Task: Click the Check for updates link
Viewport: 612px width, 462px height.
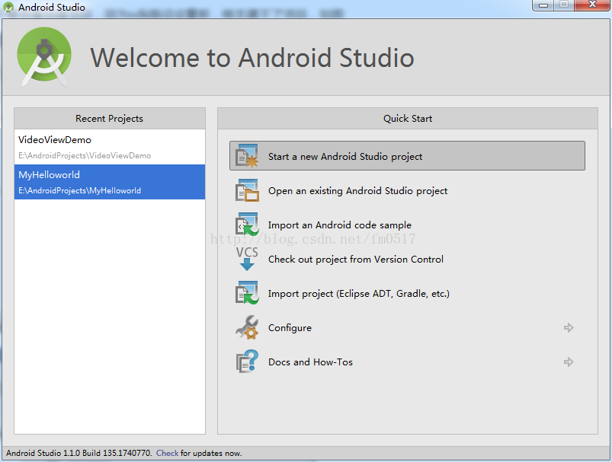Action: pyautogui.click(x=168, y=453)
